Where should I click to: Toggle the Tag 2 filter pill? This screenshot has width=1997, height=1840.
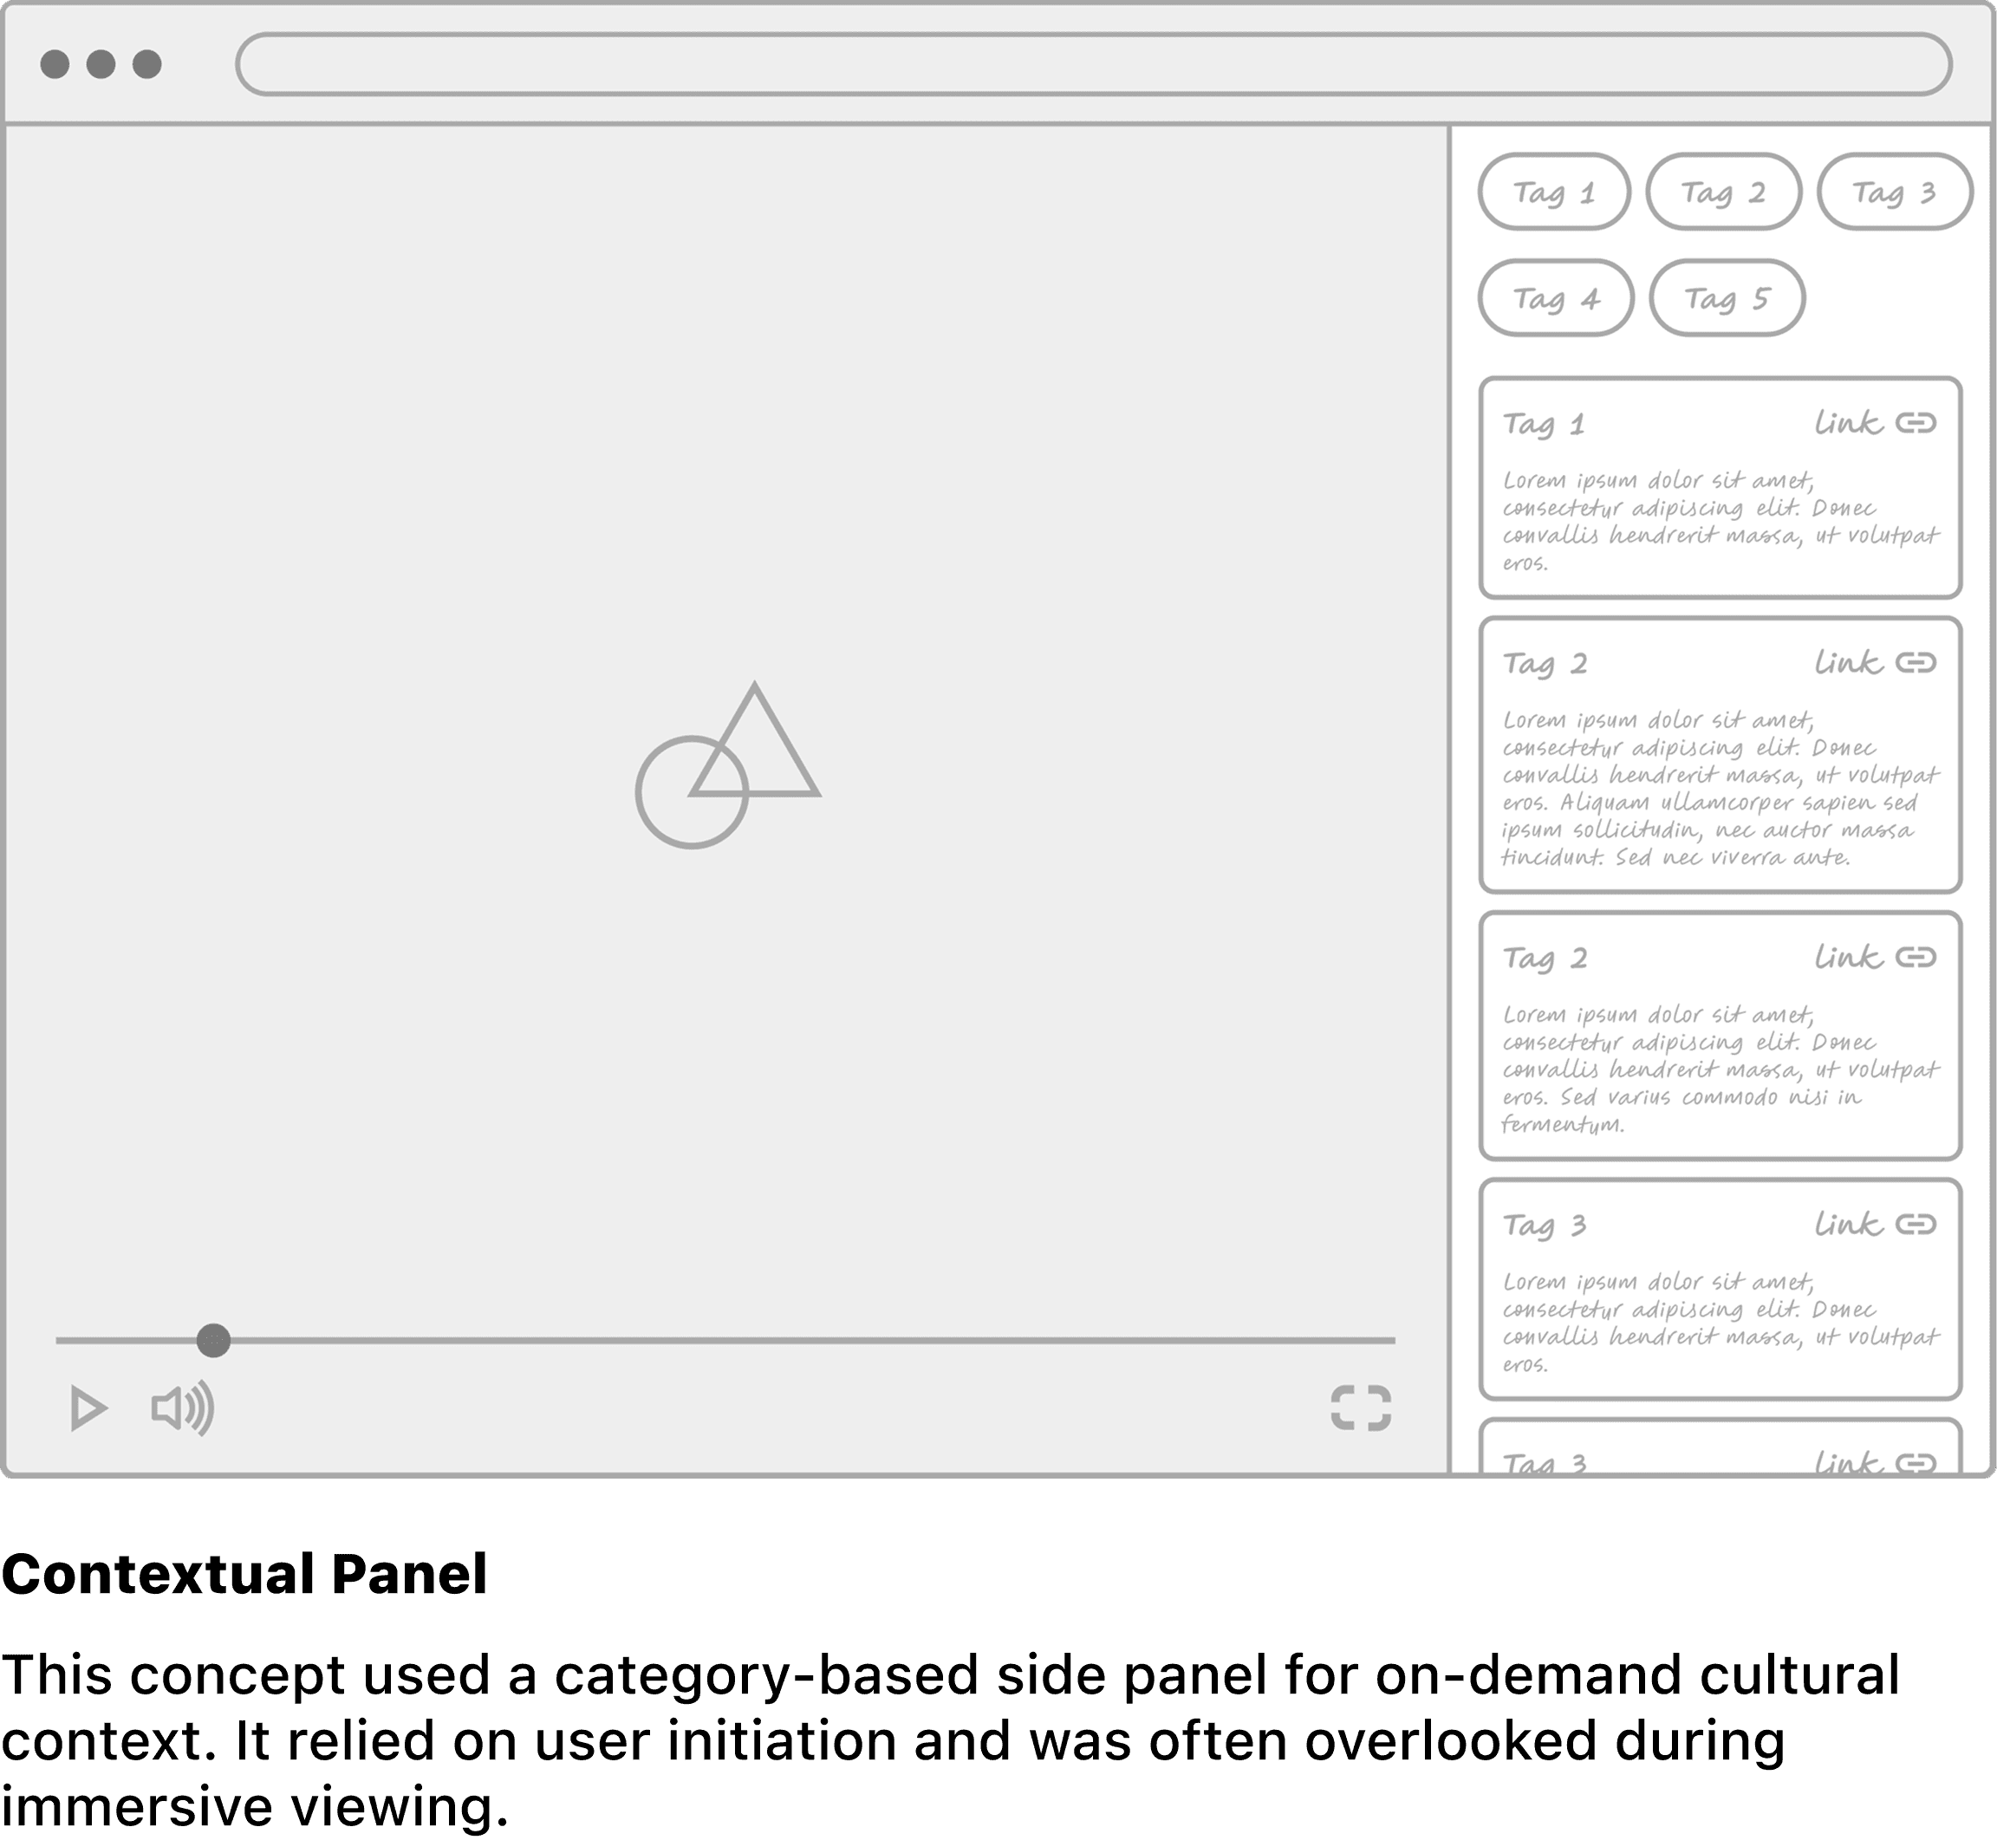[1723, 192]
